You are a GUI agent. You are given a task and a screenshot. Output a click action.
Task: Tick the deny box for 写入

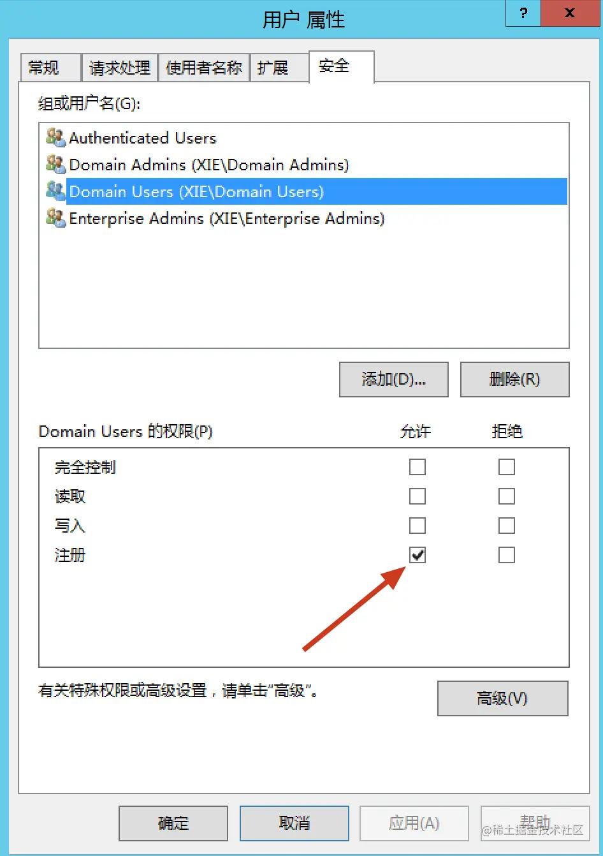(x=507, y=526)
